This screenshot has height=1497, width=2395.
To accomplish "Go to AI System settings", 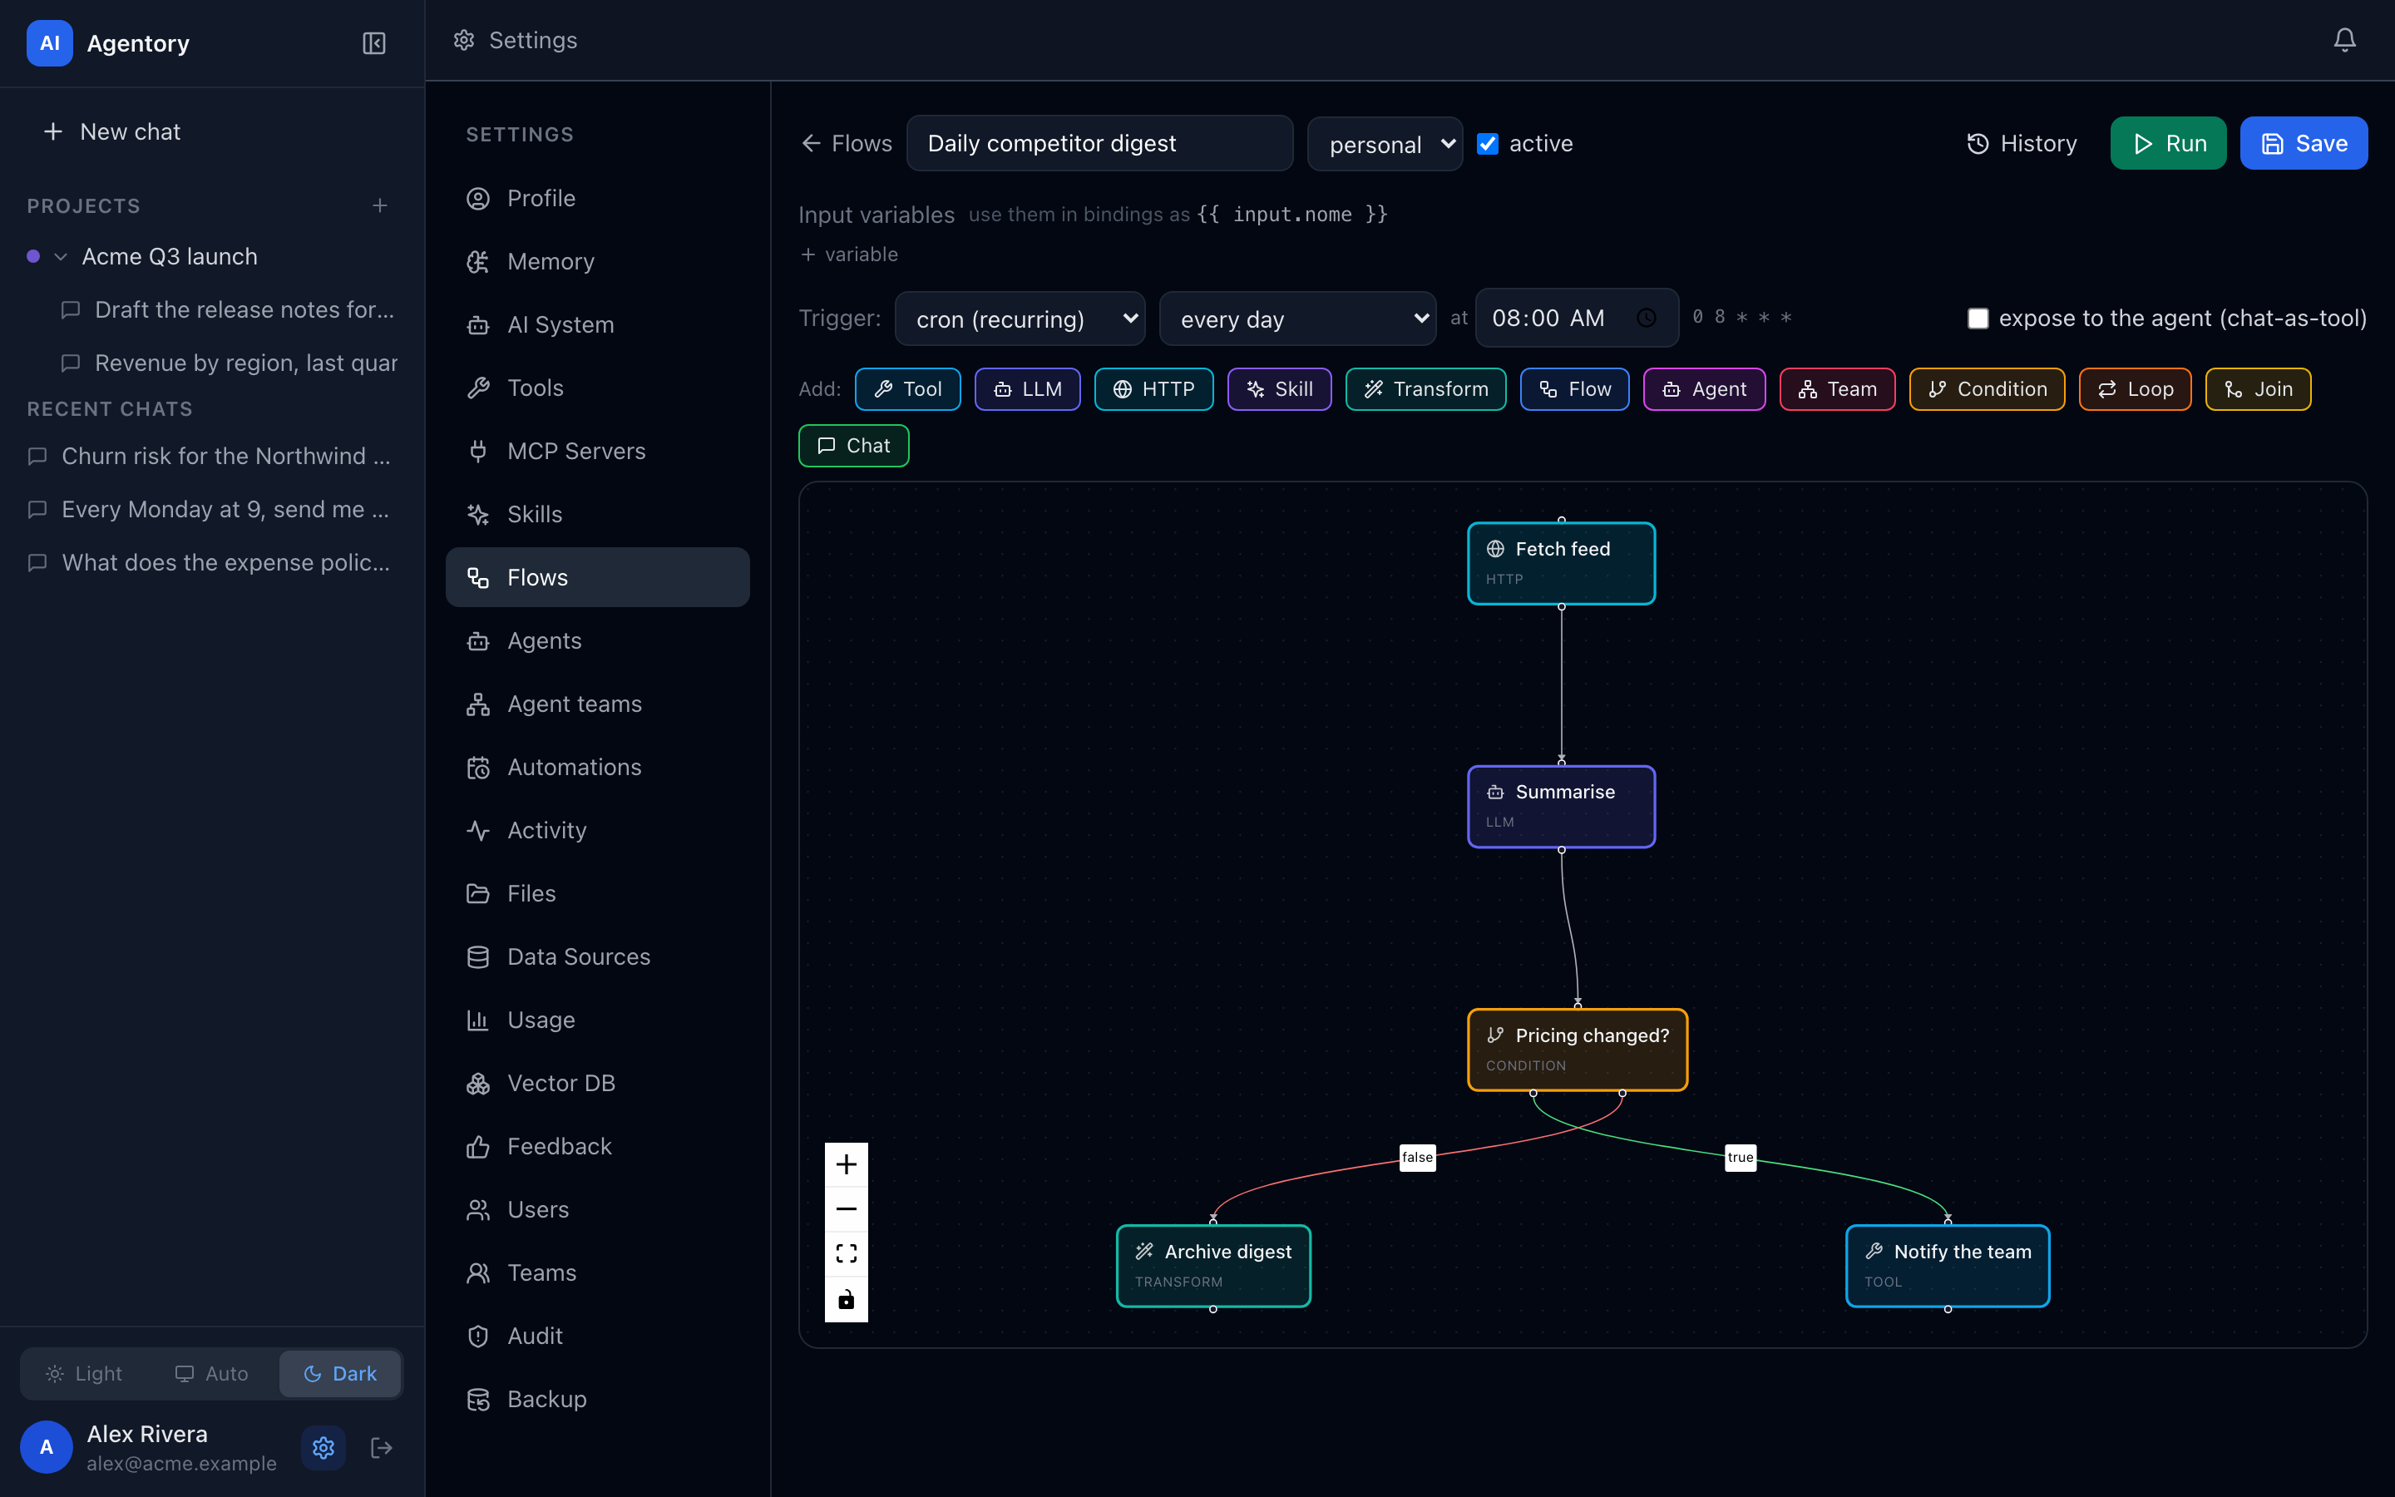I will (598, 324).
